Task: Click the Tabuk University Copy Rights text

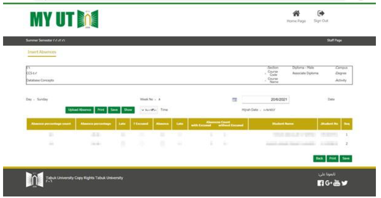Action: (84, 178)
